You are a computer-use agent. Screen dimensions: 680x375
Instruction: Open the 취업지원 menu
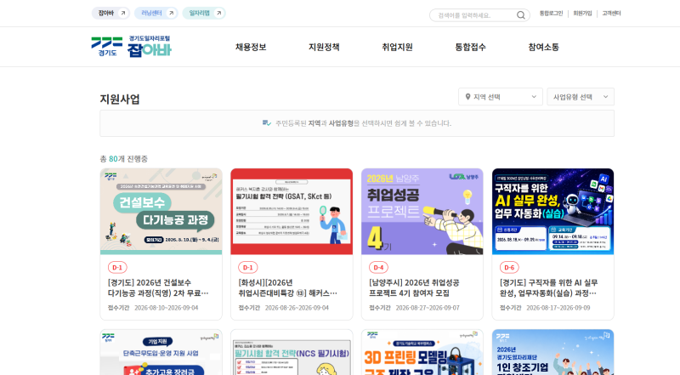(397, 47)
